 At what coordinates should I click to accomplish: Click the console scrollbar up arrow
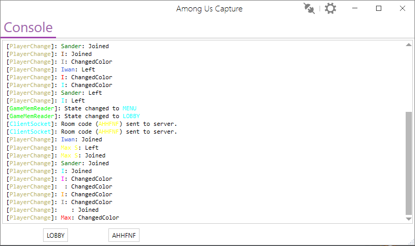click(x=409, y=46)
